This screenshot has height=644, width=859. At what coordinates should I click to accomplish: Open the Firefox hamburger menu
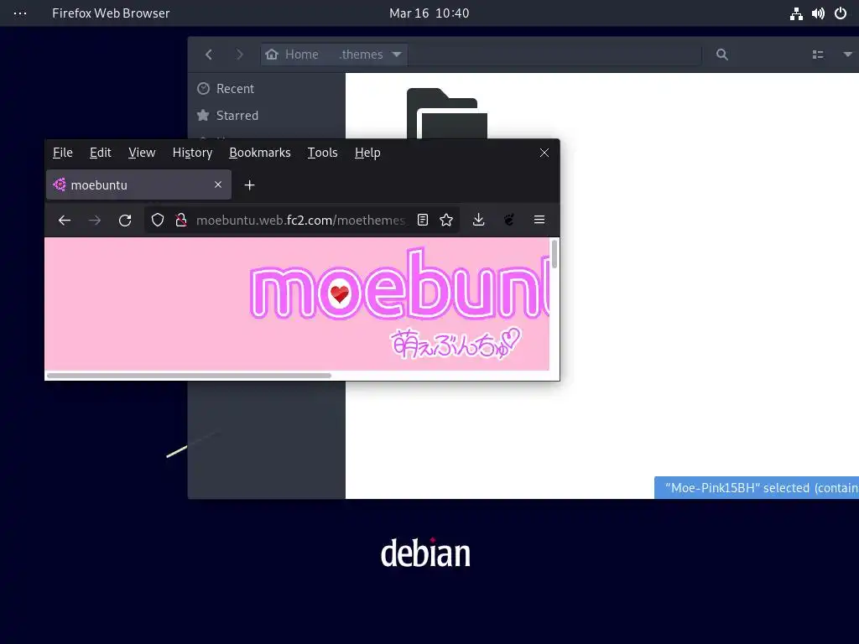539,221
